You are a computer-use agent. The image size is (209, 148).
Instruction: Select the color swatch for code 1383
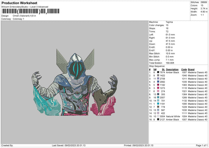tap(159, 85)
